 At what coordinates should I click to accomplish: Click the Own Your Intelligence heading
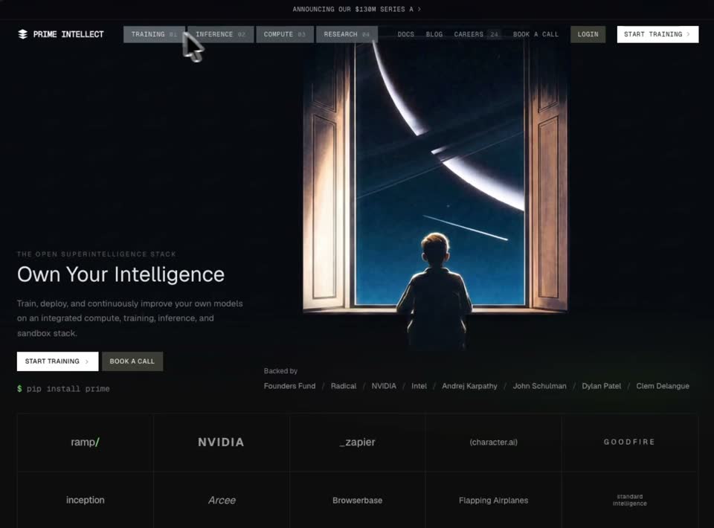[120, 274]
